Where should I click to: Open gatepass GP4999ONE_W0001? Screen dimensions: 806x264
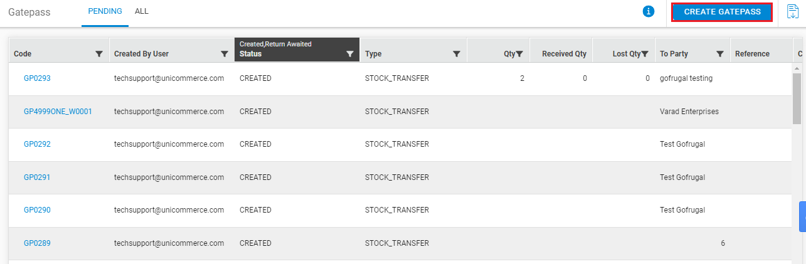(58, 112)
